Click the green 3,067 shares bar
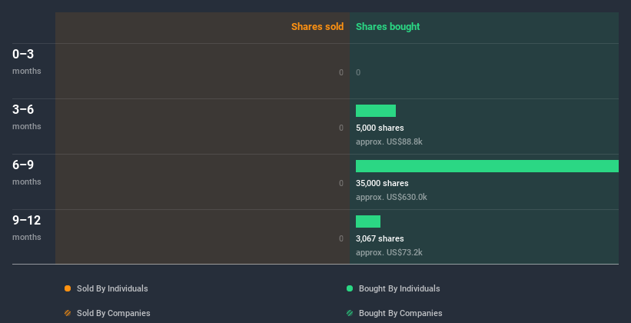Screen dimensions: 631x323 coord(368,221)
